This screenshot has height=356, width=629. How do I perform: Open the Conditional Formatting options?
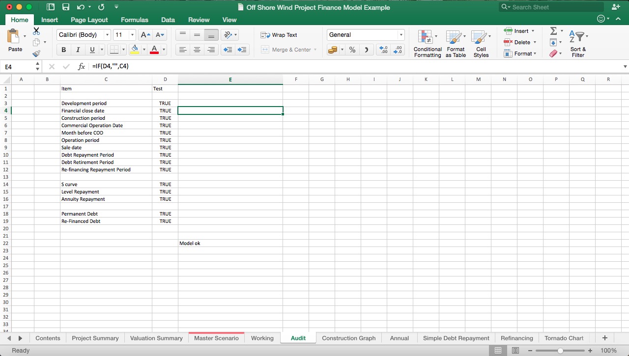pyautogui.click(x=427, y=43)
